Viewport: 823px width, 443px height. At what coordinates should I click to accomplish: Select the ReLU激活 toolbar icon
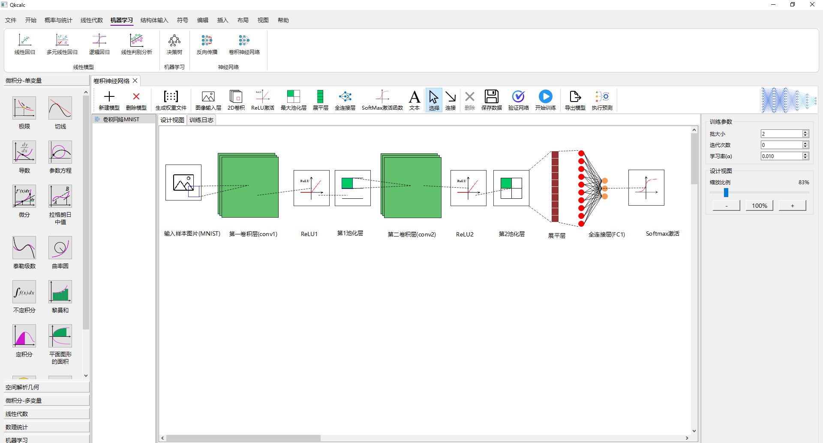click(x=262, y=100)
